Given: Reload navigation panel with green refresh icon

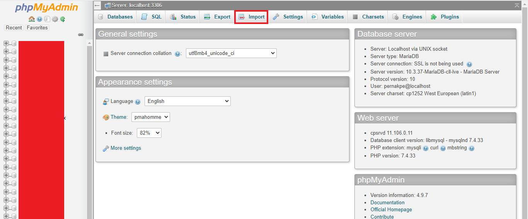Looking at the screenshot, I should 62,19.
